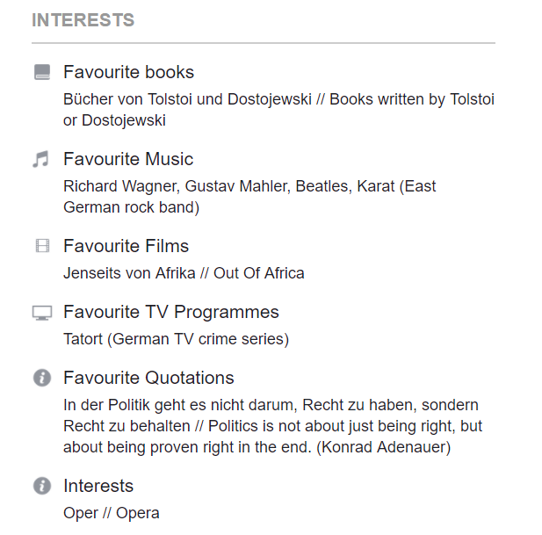The height and width of the screenshot is (535, 542).
Task: Click the info icon beside Favourite Quotations
Action: tap(41, 378)
